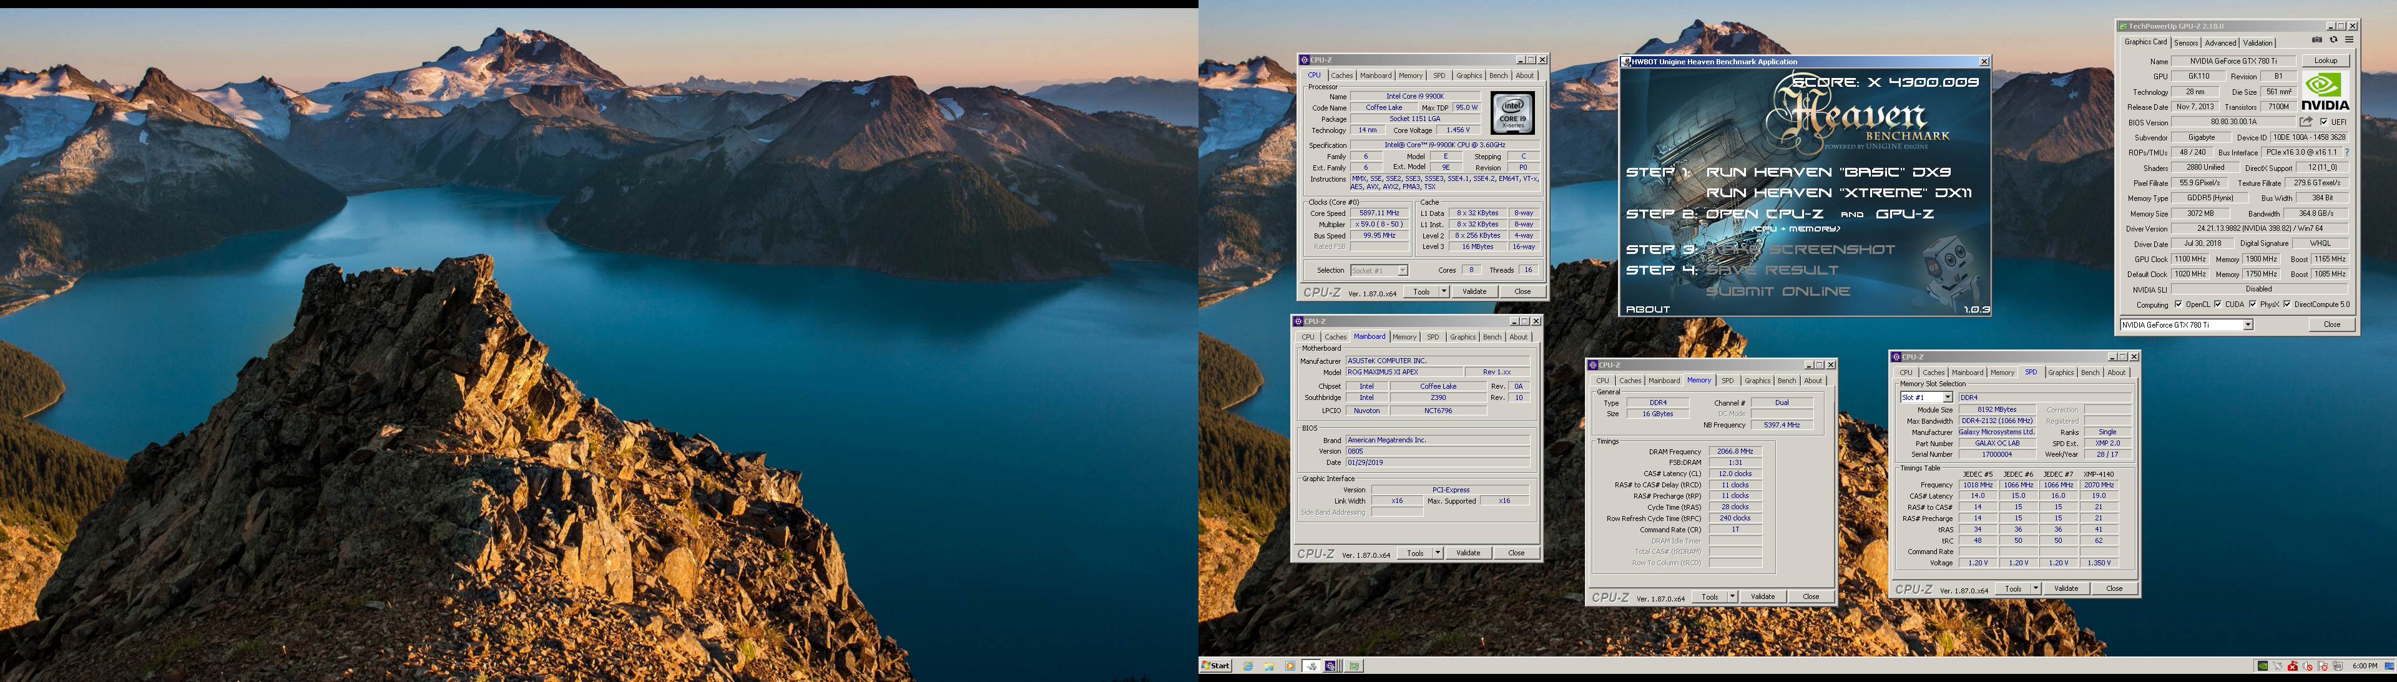Toggle the PhysX checkbox
2397x682 pixels.
point(2253,304)
